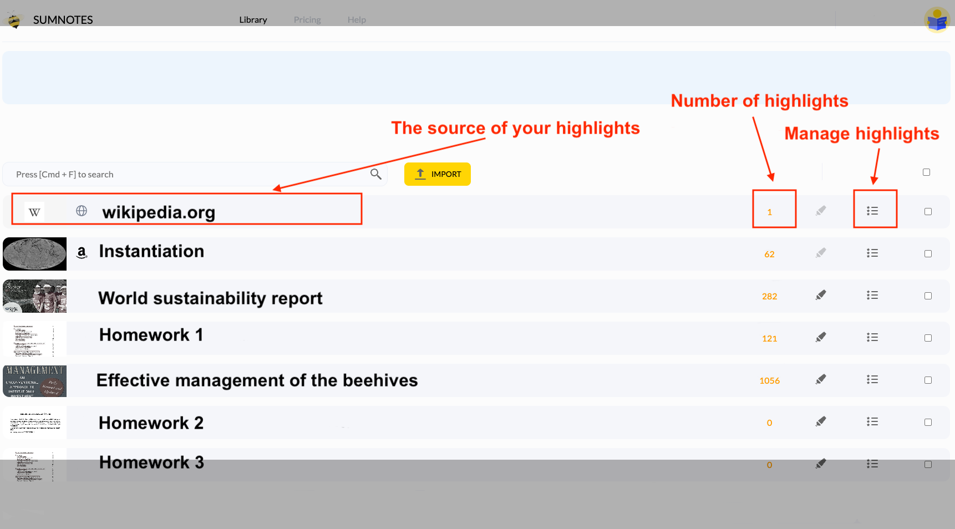Click the Instantiation globe-map cover thumbnail

click(x=34, y=254)
